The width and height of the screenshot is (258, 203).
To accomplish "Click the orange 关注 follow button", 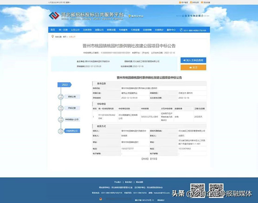I will [x=193, y=68].
